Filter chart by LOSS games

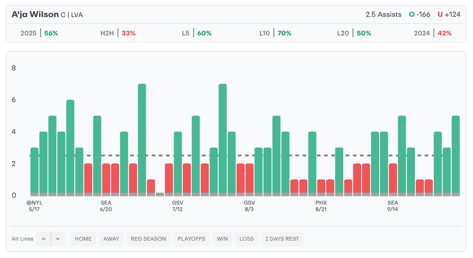(x=247, y=239)
